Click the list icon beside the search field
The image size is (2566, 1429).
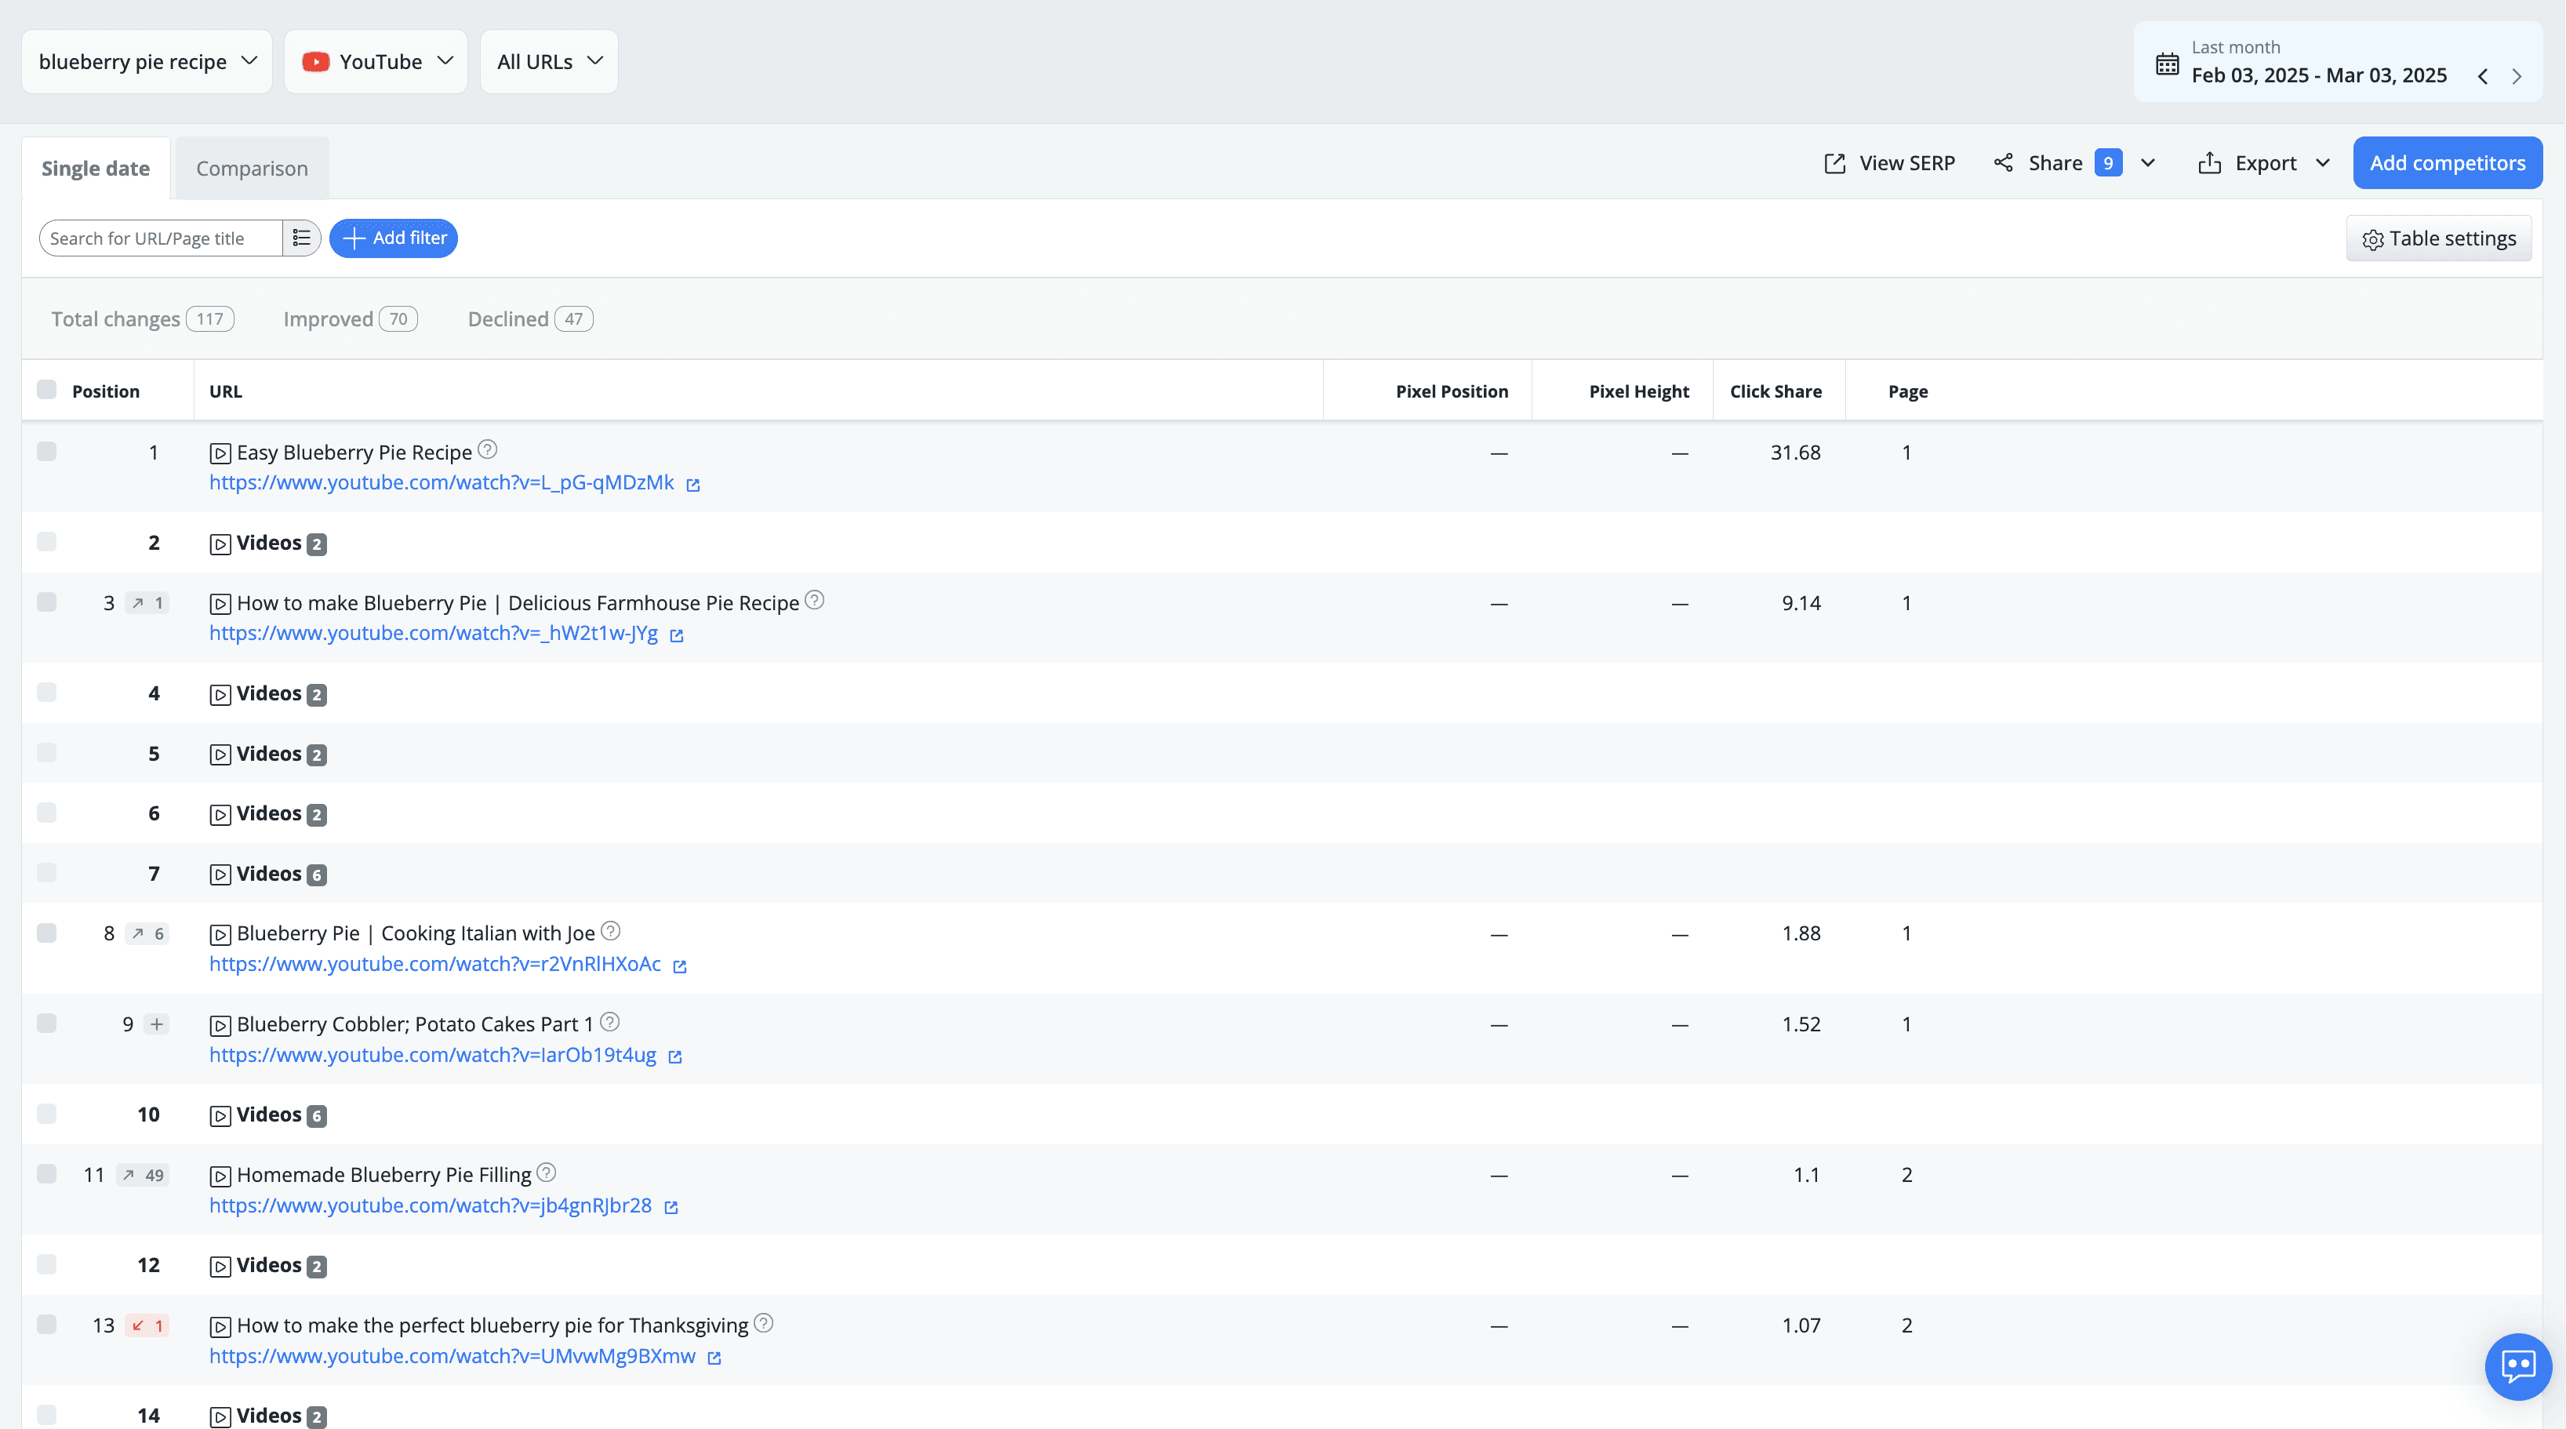301,238
